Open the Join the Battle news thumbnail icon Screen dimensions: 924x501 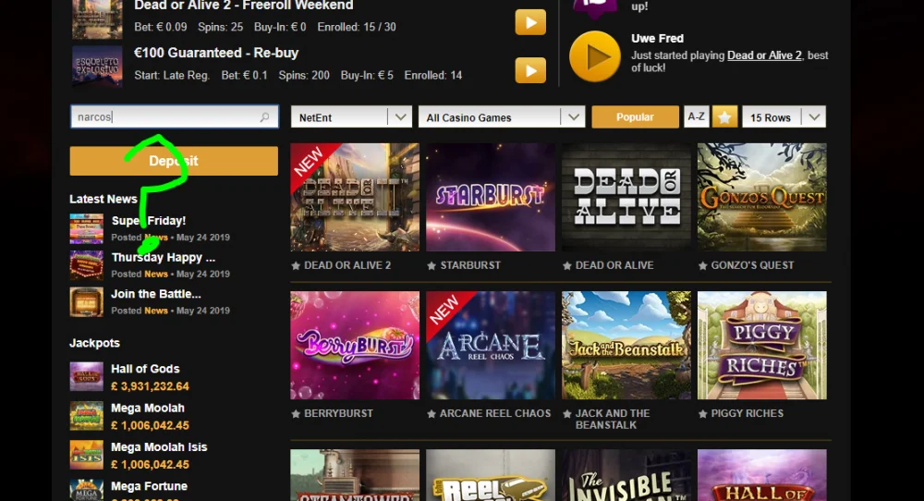[x=87, y=301]
